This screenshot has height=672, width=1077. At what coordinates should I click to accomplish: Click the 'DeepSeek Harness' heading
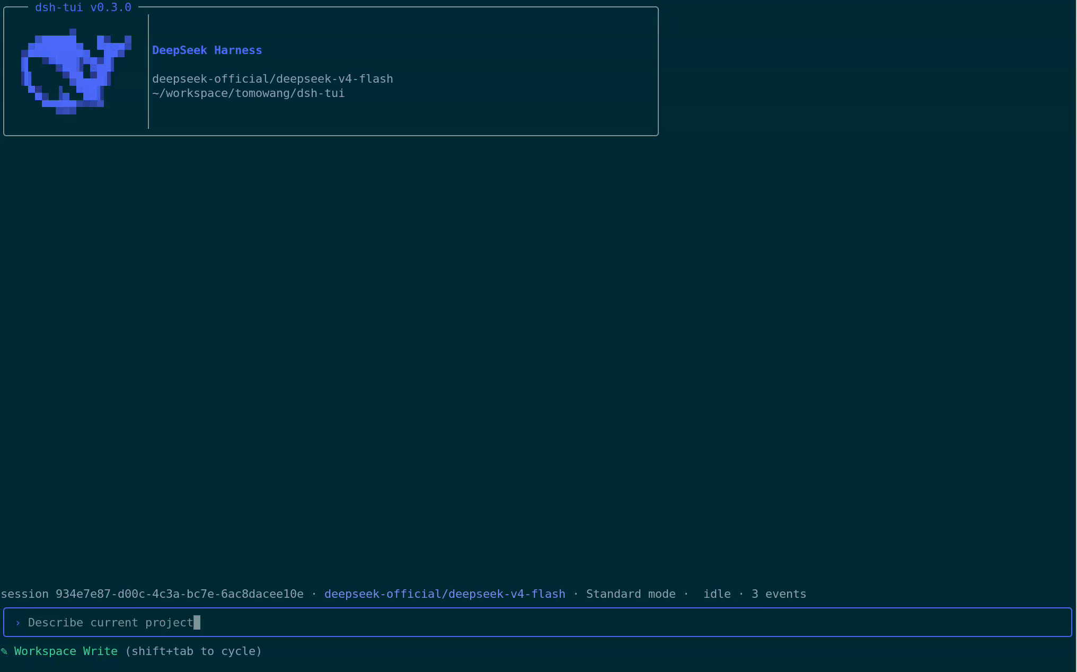point(207,50)
